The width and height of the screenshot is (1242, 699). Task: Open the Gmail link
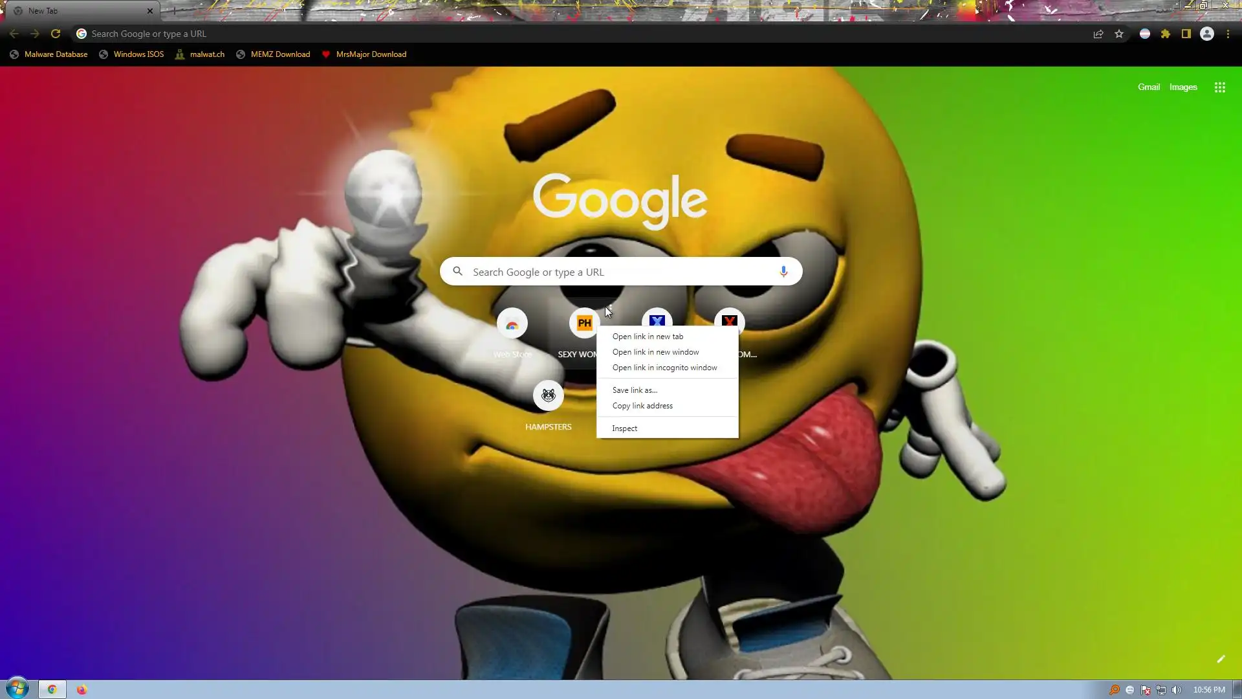tap(1148, 87)
